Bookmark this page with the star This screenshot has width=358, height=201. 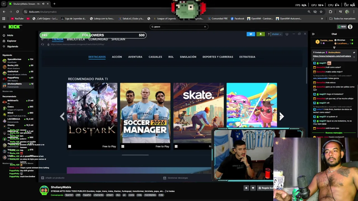[321, 12]
